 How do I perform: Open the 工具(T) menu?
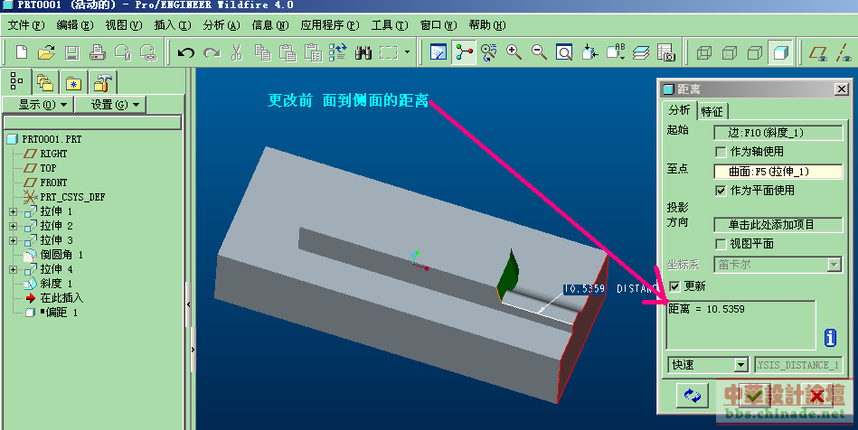[x=390, y=25]
